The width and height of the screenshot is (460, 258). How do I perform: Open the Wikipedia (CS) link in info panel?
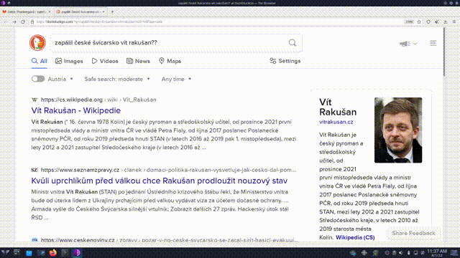pos(355,237)
